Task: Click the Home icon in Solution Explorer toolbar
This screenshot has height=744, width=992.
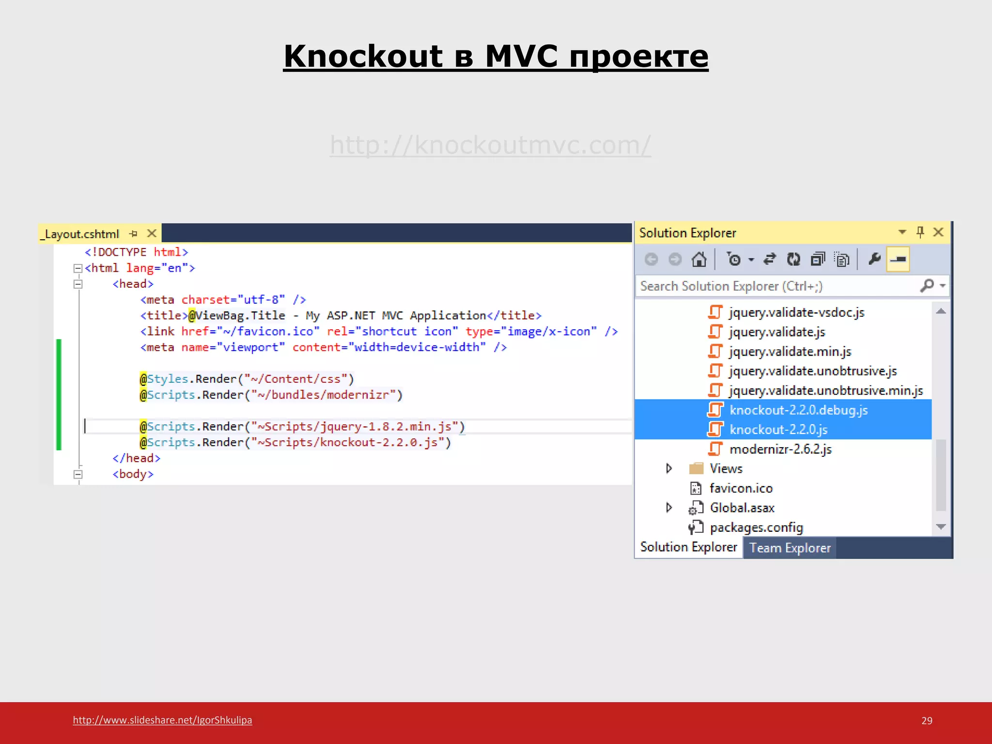Action: [699, 260]
